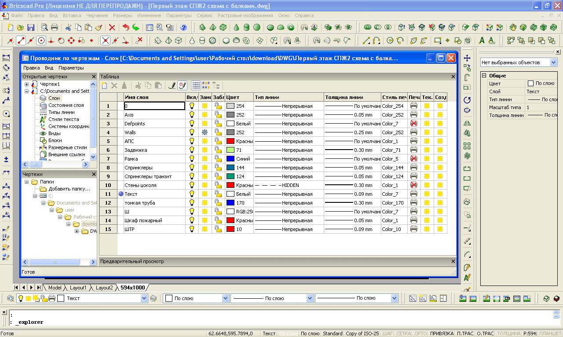Select 'Типы линии' in the drawing tree
563x337 pixels.
(x=61, y=112)
